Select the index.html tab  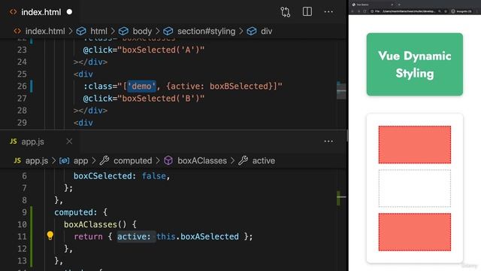[40, 12]
